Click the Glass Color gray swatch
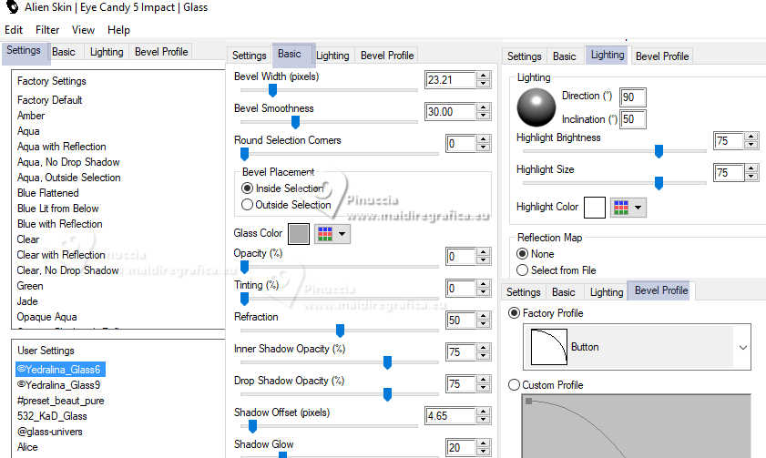This screenshot has width=766, height=458. click(299, 234)
